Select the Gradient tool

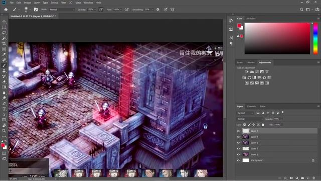[x=4, y=87]
